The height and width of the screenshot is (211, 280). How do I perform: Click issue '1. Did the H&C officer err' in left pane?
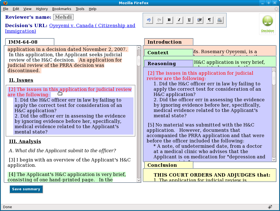(x=68, y=105)
